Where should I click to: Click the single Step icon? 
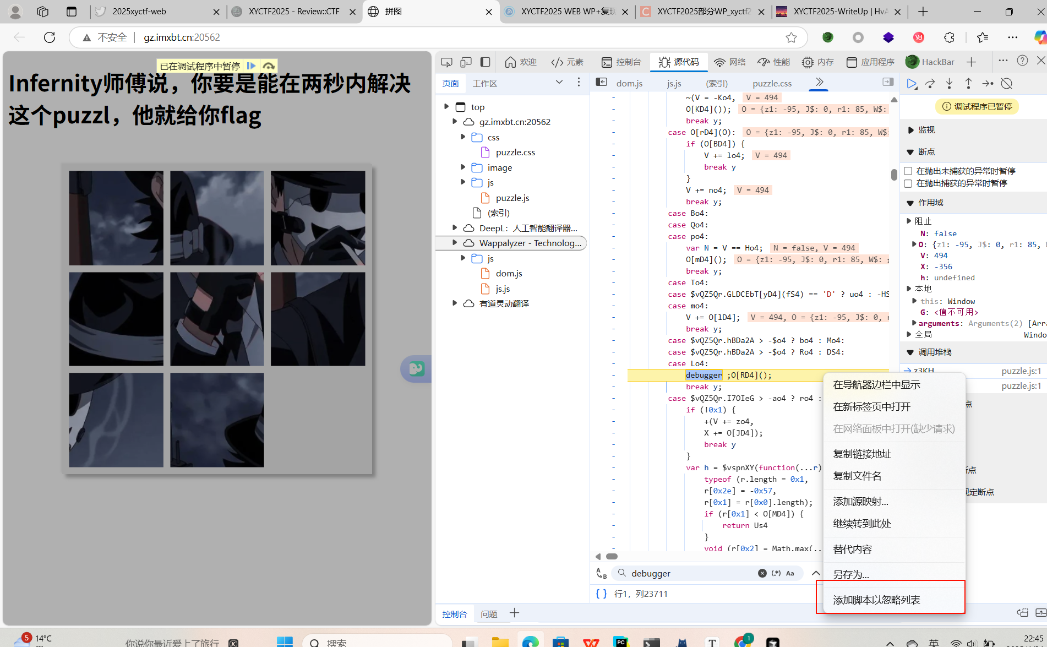click(x=988, y=84)
